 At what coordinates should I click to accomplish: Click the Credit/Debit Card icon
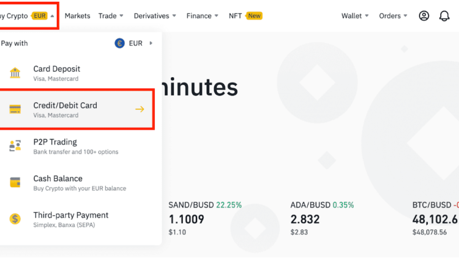click(x=15, y=109)
